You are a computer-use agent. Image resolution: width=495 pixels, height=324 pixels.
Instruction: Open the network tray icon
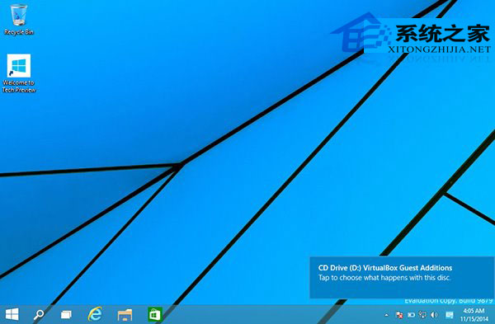pyautogui.click(x=422, y=315)
